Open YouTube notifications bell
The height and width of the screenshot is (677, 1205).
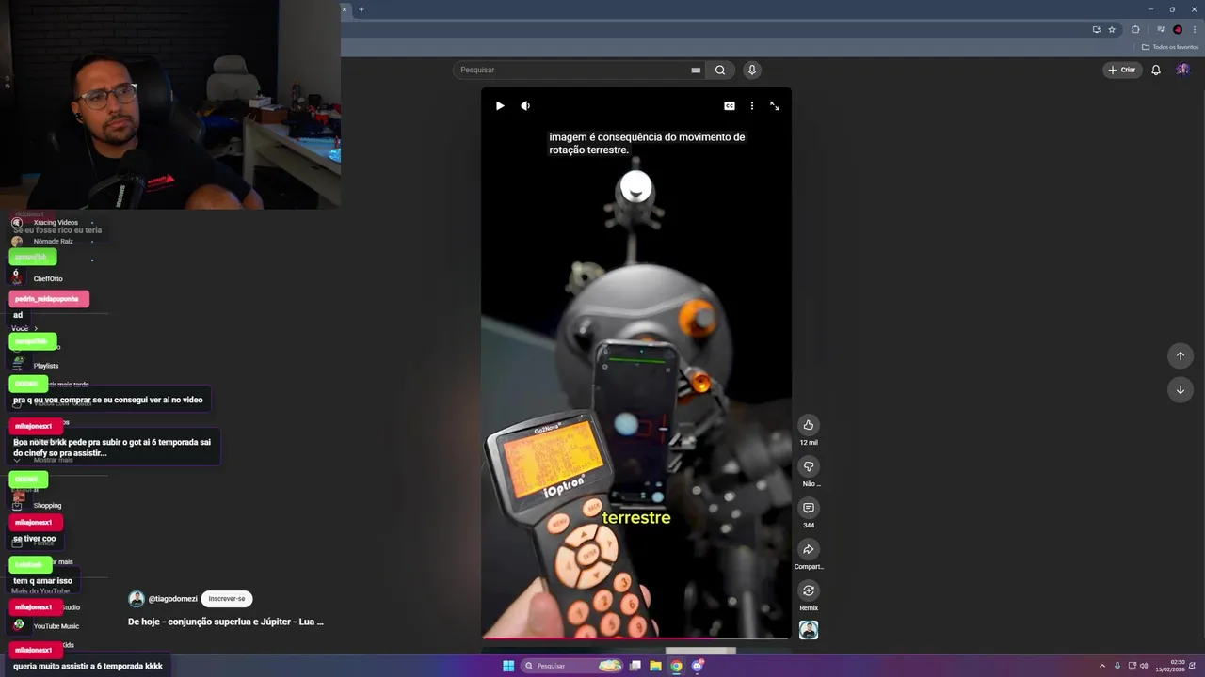(1156, 70)
